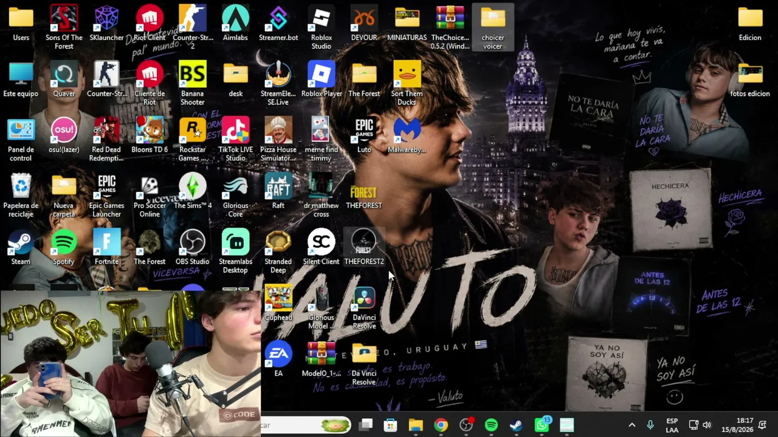The image size is (778, 437).
Task: Click the taskbar search box
Action: pyautogui.click(x=306, y=425)
